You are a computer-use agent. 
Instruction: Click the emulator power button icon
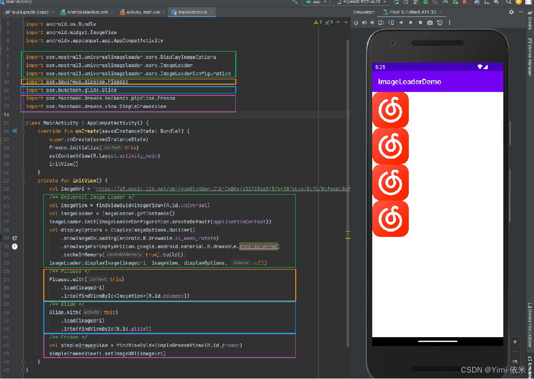pos(356,22)
